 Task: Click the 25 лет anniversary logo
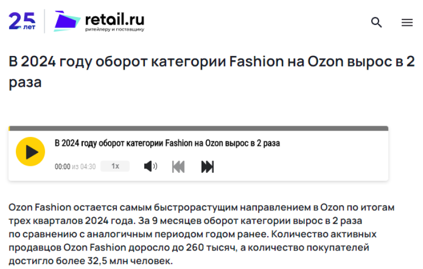tap(22, 21)
